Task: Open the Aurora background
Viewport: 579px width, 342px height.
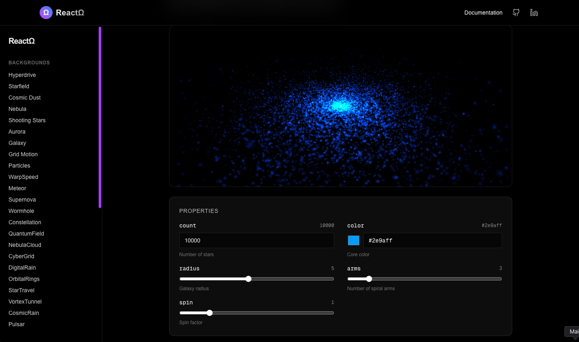Action: tap(17, 132)
